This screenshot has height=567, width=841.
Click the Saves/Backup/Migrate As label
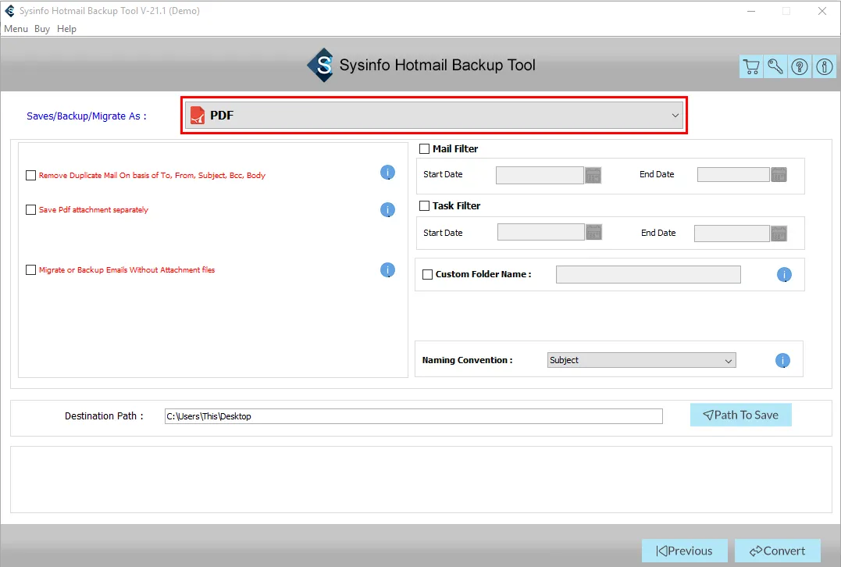pyautogui.click(x=87, y=116)
